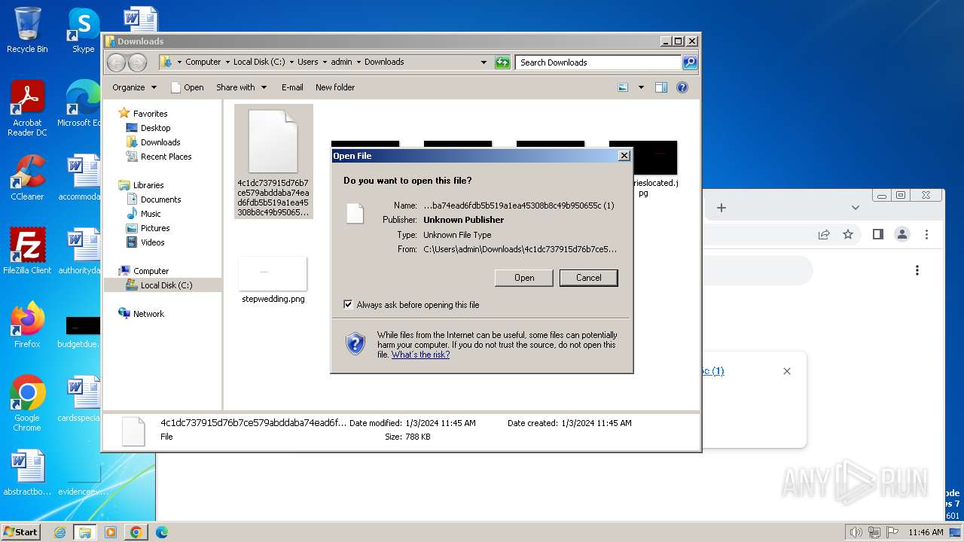Select the 4c1dc737915d76b7 file thumbnail
964x542 pixels.
(273, 161)
